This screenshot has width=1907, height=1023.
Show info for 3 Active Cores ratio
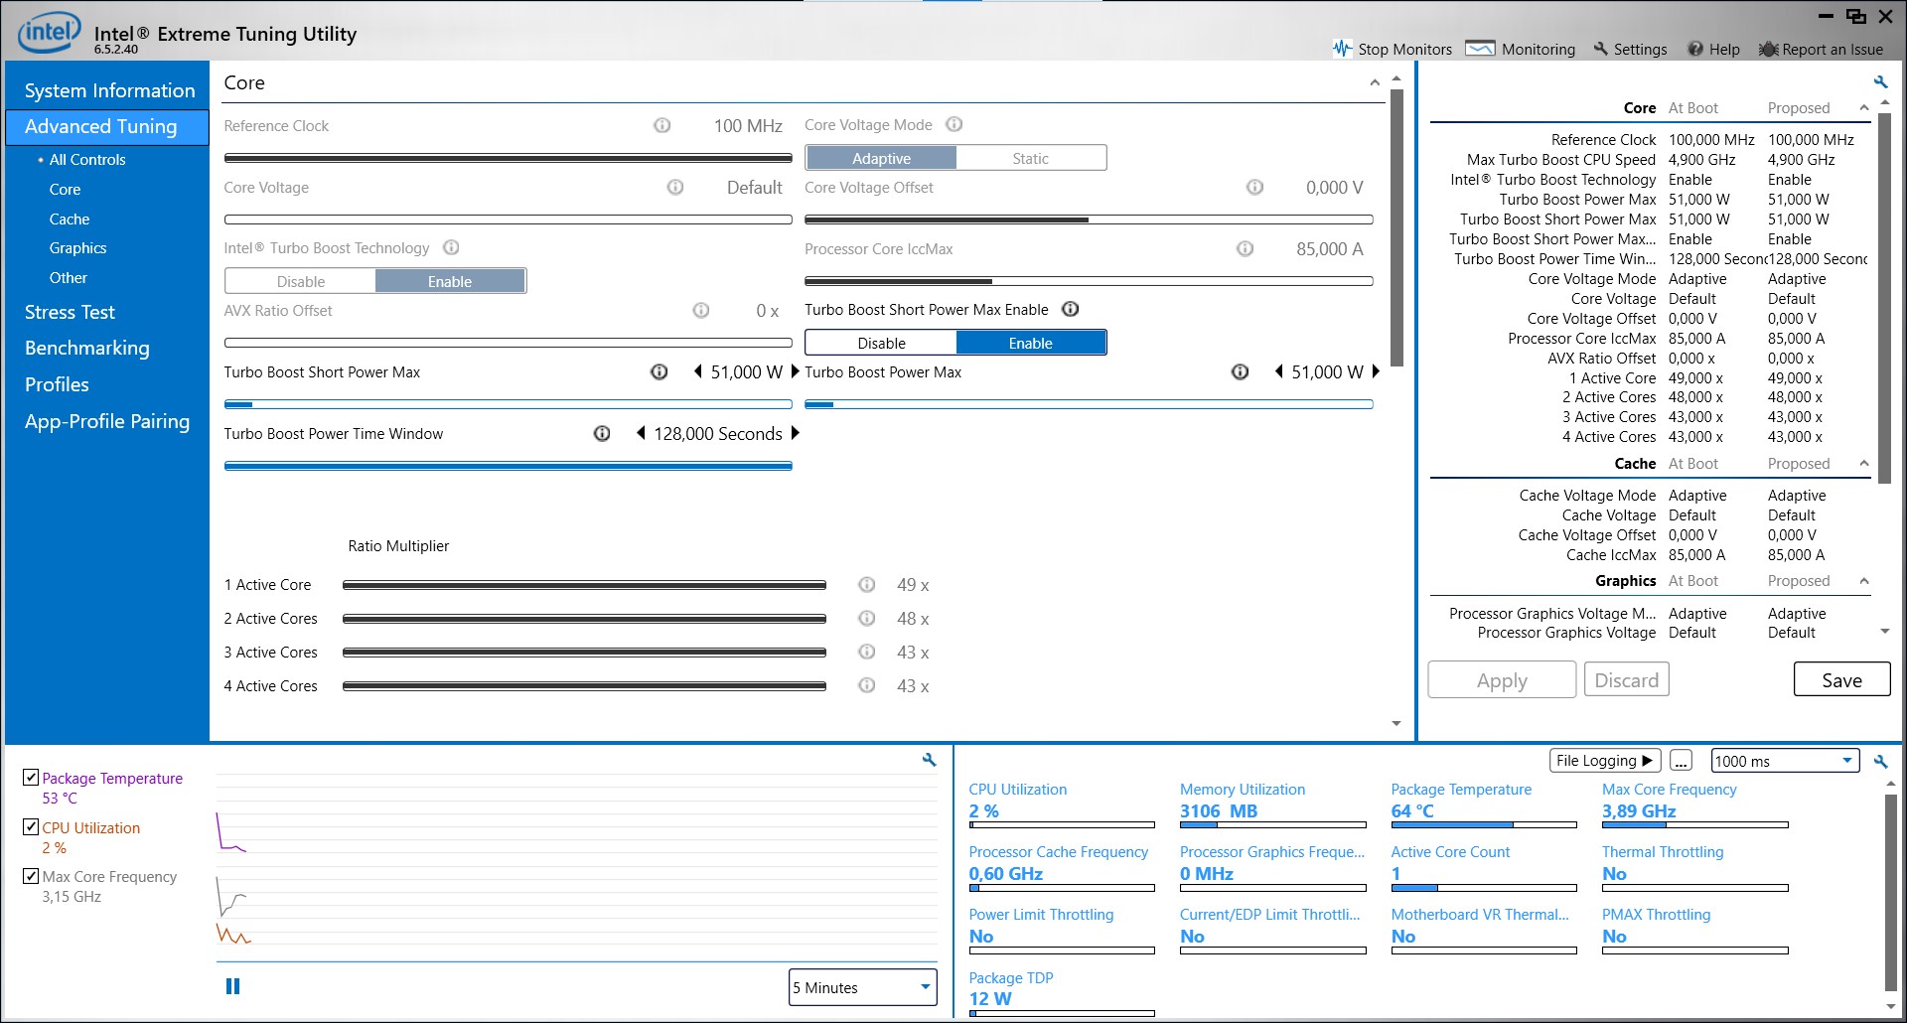[867, 652]
